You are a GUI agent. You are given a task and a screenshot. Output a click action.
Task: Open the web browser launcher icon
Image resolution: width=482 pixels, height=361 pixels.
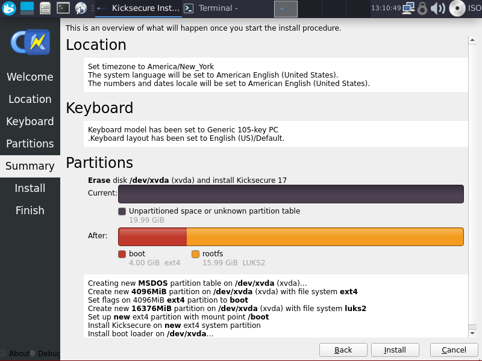(81, 8)
